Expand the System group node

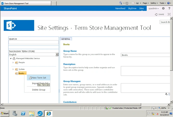tap(13, 69)
